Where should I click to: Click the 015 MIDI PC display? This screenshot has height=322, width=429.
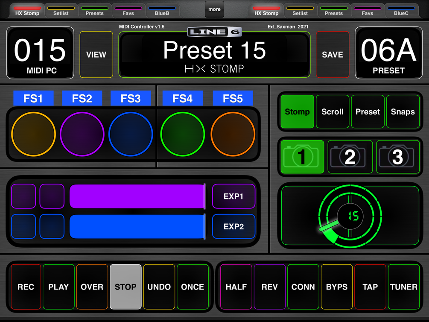[x=40, y=53]
